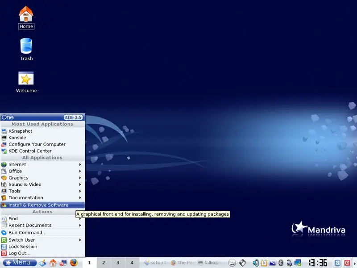357x268 pixels.
Task: Click the Documentation book icon
Action: click(x=4, y=197)
